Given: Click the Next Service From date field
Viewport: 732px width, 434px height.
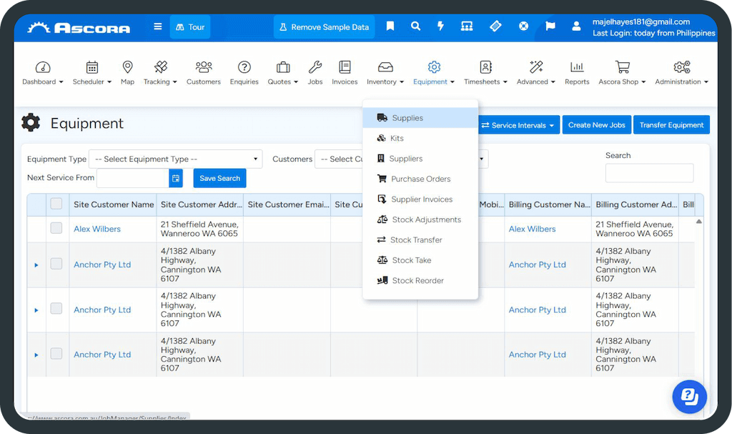Looking at the screenshot, I should [133, 179].
